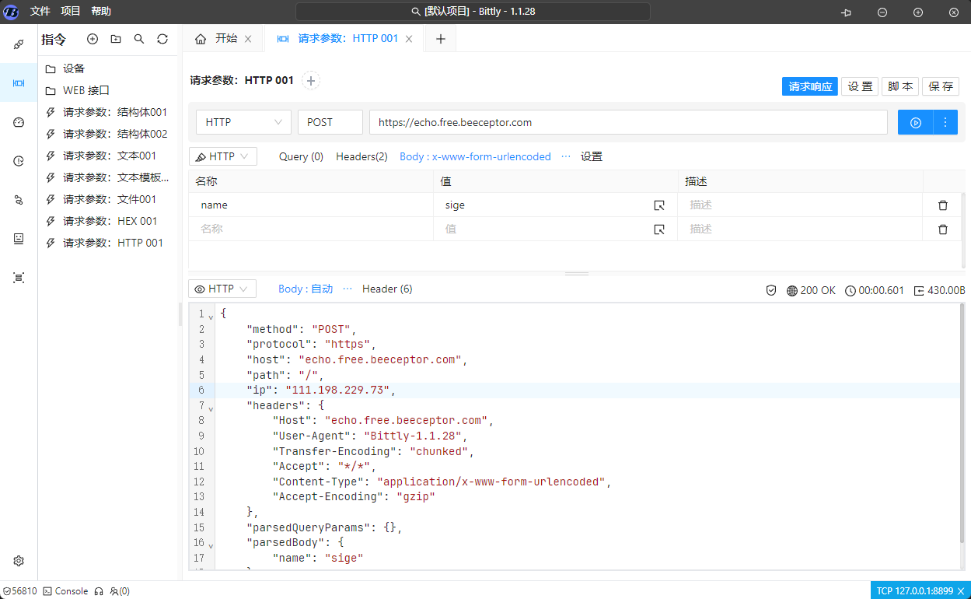Image resolution: width=971 pixels, height=599 pixels.
Task: Open more options next to send button
Action: 945,122
